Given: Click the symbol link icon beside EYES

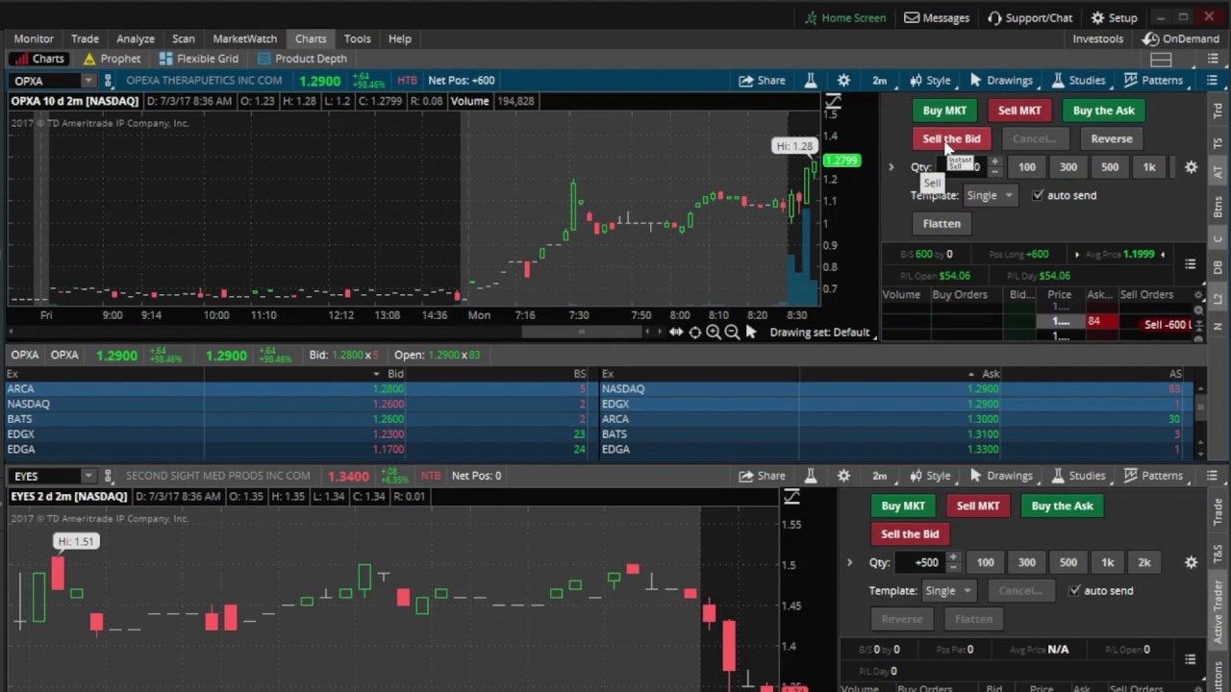Looking at the screenshot, I should pos(108,476).
